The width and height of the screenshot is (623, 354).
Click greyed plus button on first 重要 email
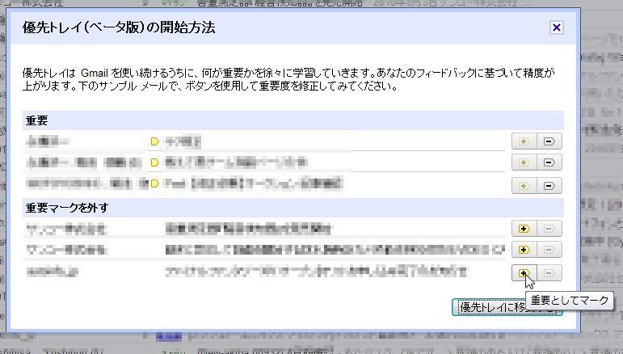click(x=524, y=141)
